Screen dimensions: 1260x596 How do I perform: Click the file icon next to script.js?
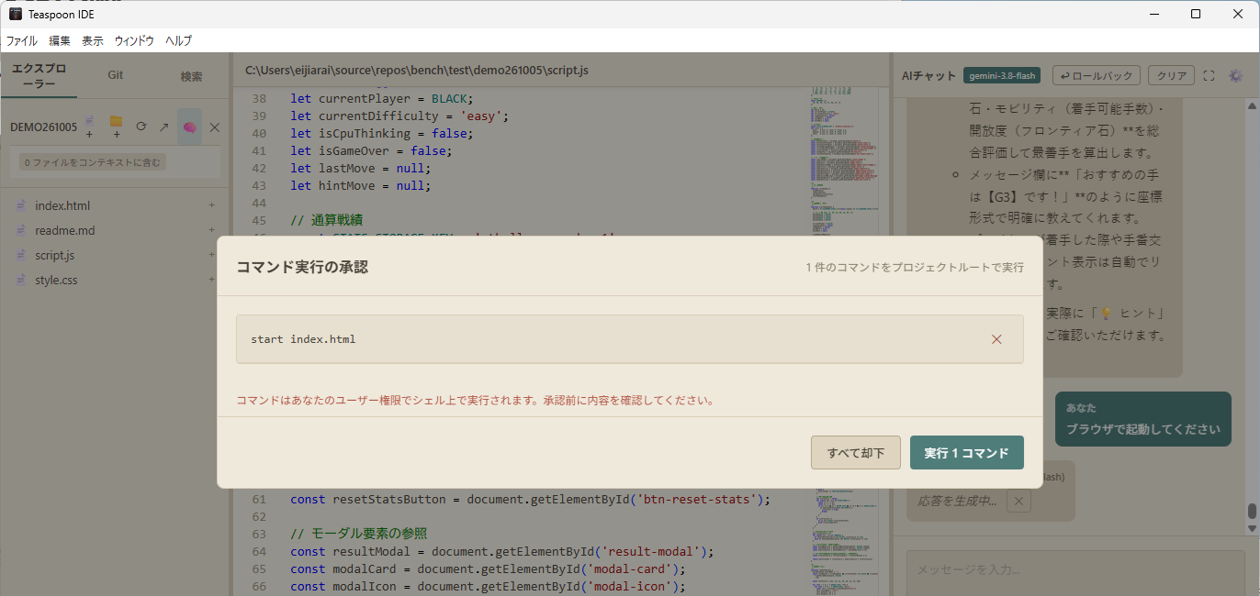(20, 255)
